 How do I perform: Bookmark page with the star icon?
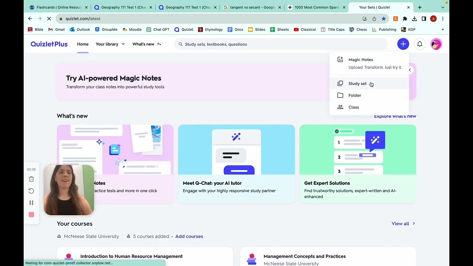pos(384,18)
